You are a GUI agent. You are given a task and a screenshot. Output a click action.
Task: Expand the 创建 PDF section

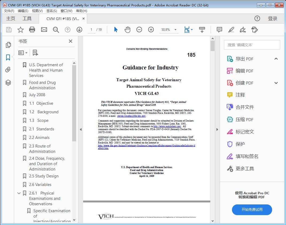(x=276, y=83)
